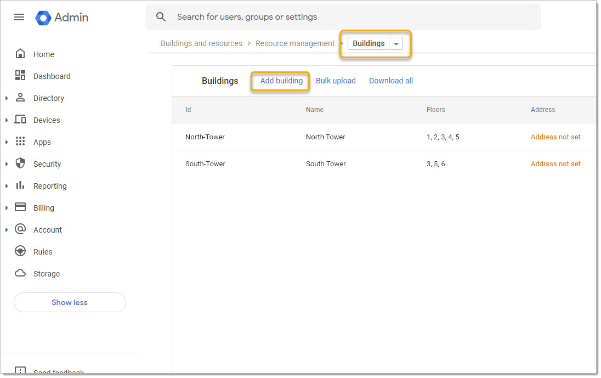Select the Home icon in sidebar
The width and height of the screenshot is (601, 378).
(x=20, y=54)
